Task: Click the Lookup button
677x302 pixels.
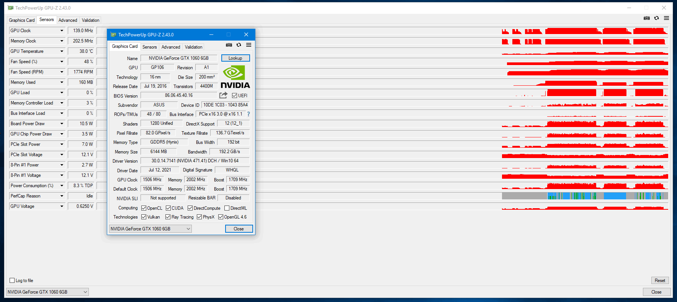Action: [235, 58]
